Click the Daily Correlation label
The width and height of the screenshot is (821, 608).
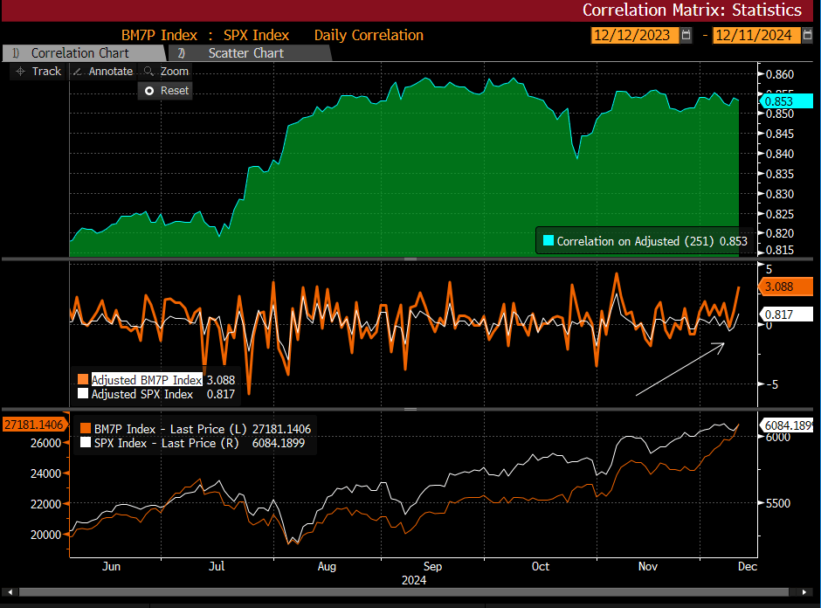click(x=369, y=35)
